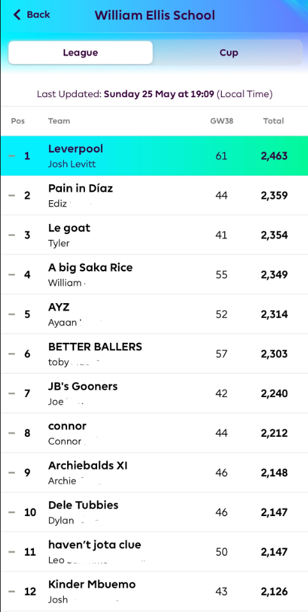The height and width of the screenshot is (612, 308).
Task: Select Archiebalds XI in the table
Action: pyautogui.click(x=154, y=473)
